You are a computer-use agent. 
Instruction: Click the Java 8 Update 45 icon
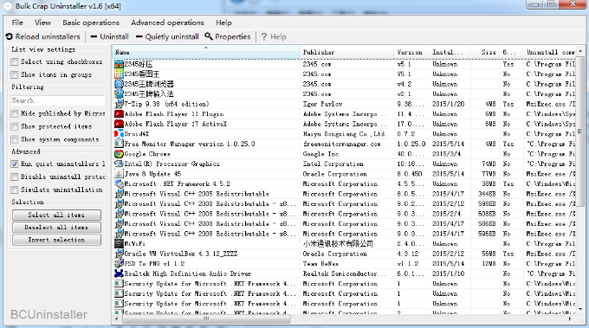coord(119,174)
